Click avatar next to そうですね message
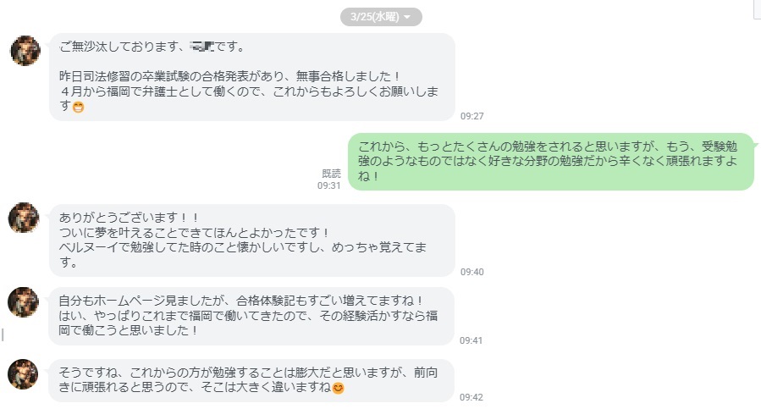 pos(25,374)
